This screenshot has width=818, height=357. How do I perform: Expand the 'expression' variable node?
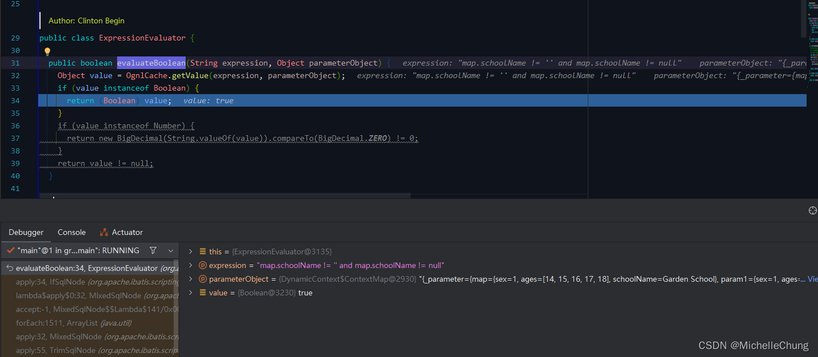tap(191, 265)
